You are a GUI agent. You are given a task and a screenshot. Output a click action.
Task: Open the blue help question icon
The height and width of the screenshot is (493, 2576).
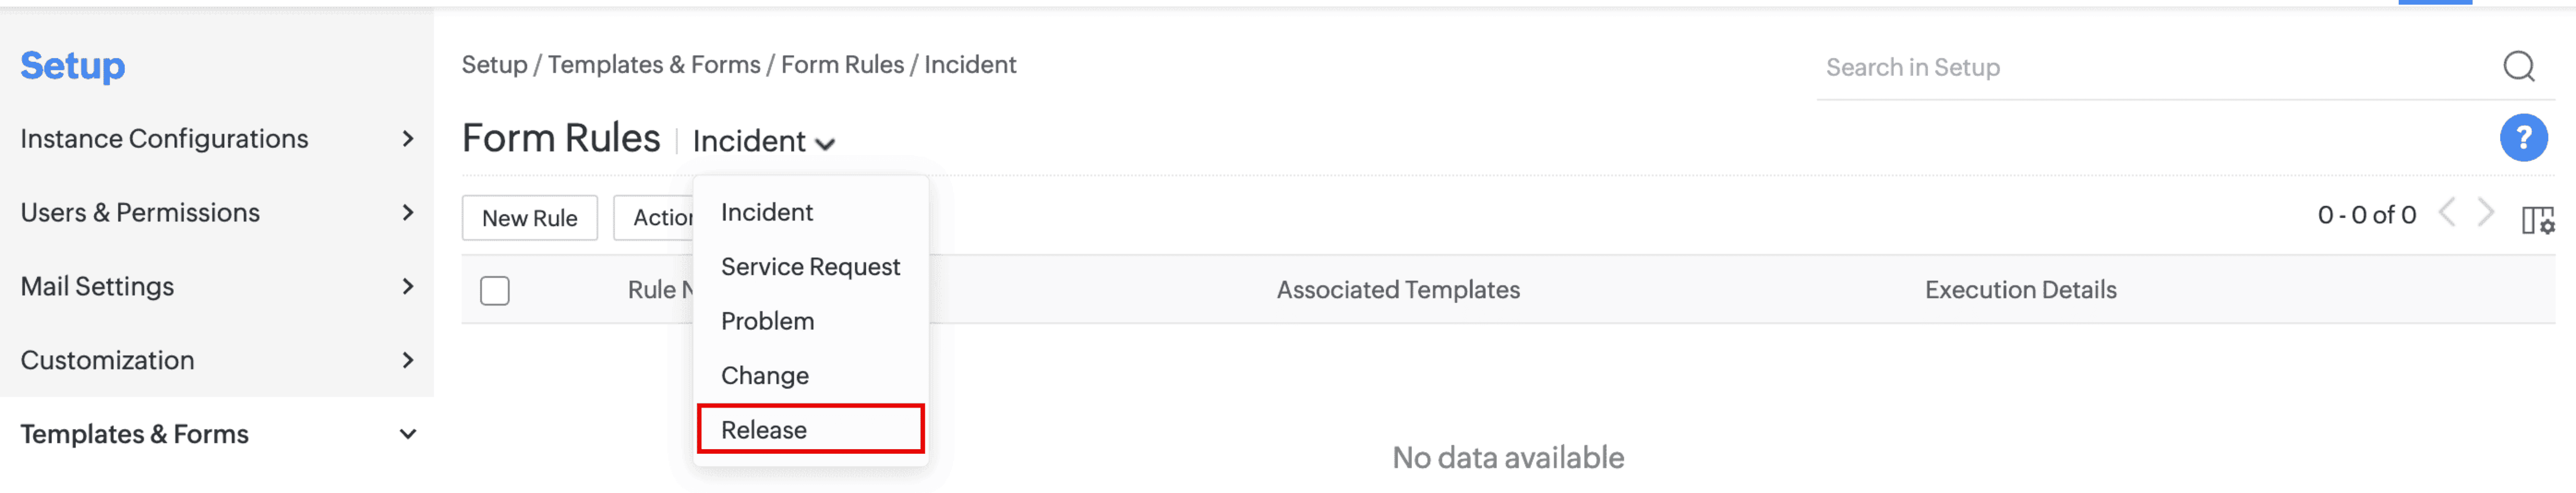point(2523,138)
